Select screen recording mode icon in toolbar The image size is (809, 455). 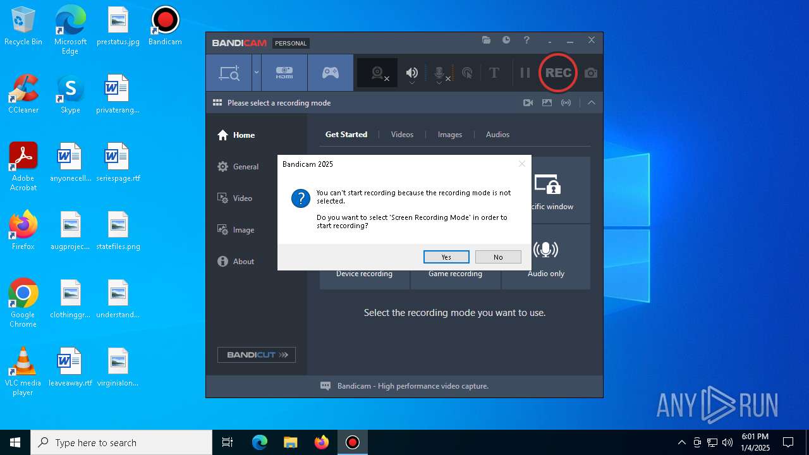(229, 73)
